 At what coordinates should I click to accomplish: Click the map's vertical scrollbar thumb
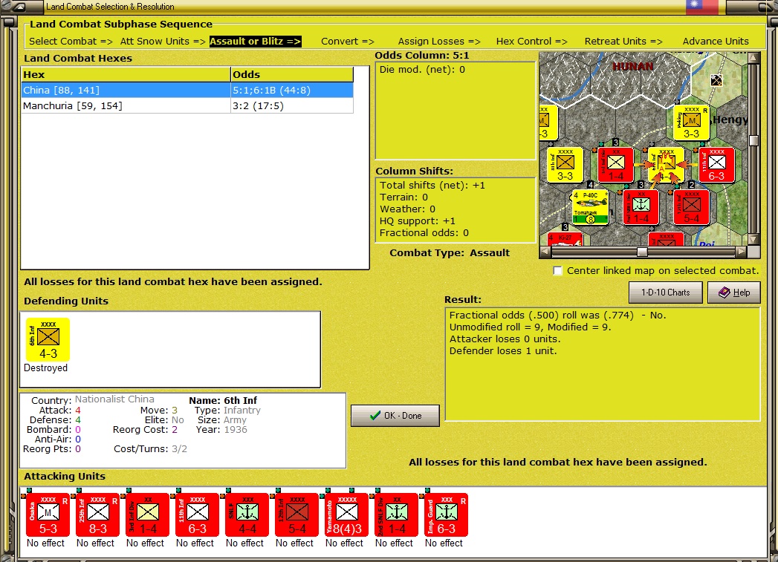753,141
